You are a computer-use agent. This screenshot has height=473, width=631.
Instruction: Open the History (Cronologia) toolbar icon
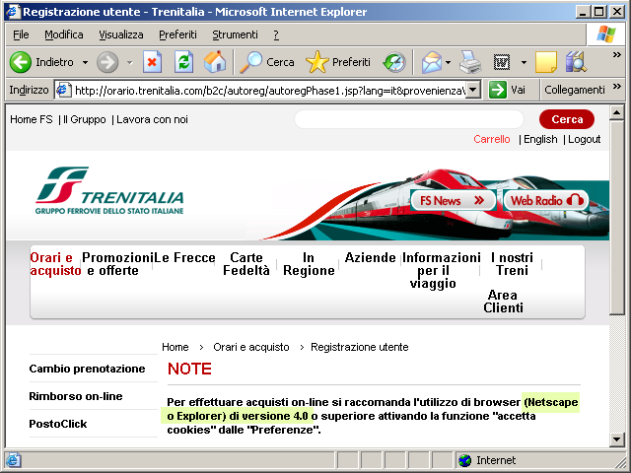point(394,62)
